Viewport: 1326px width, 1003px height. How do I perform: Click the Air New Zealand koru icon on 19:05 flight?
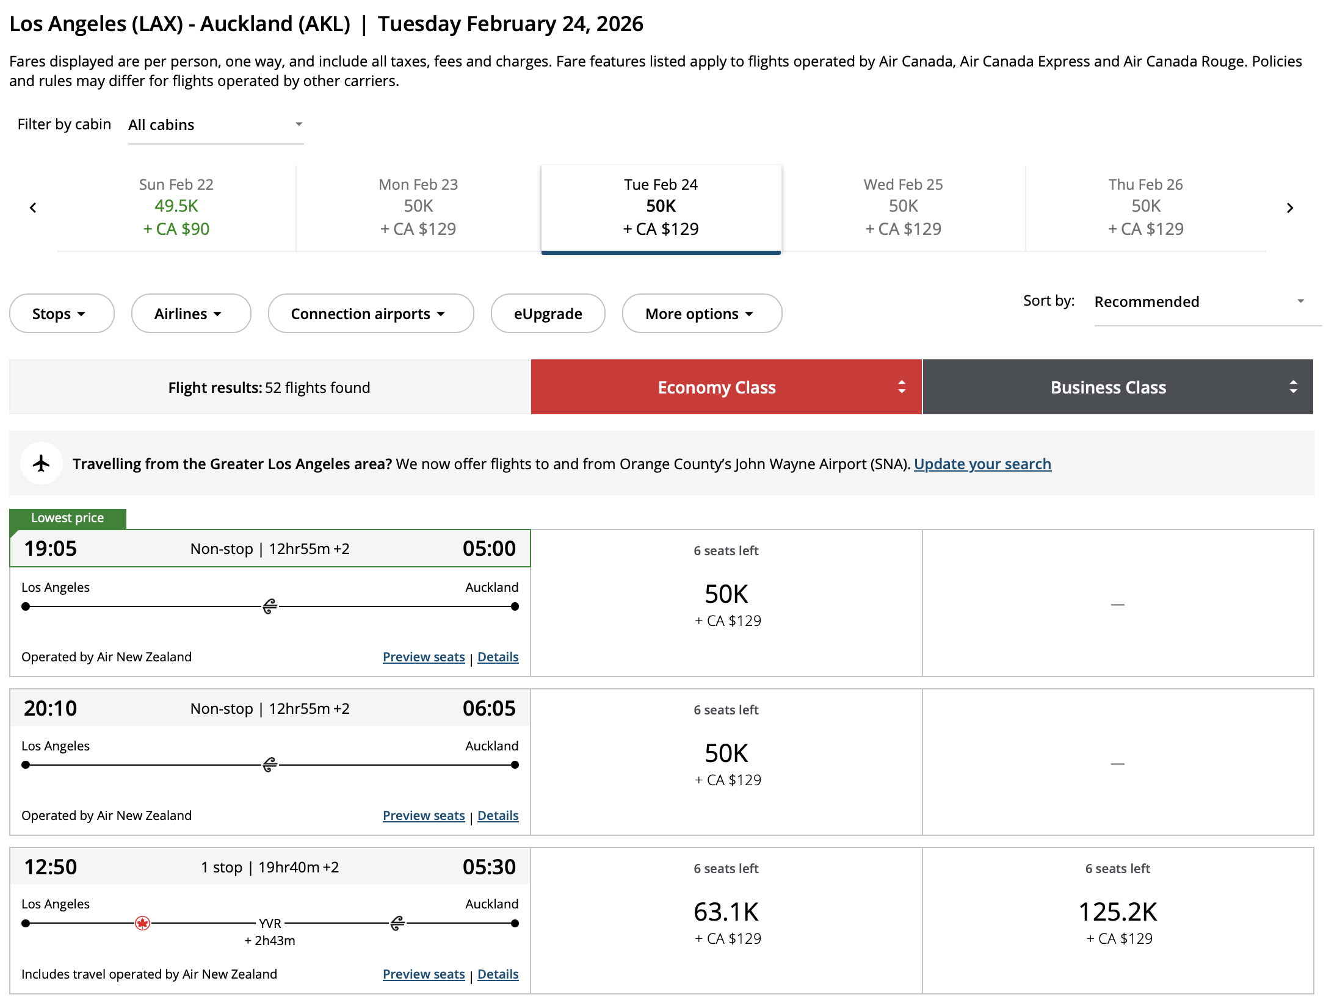pos(269,606)
